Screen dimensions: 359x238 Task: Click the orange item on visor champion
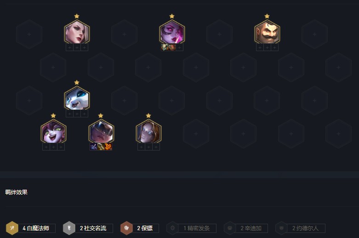[108, 147]
